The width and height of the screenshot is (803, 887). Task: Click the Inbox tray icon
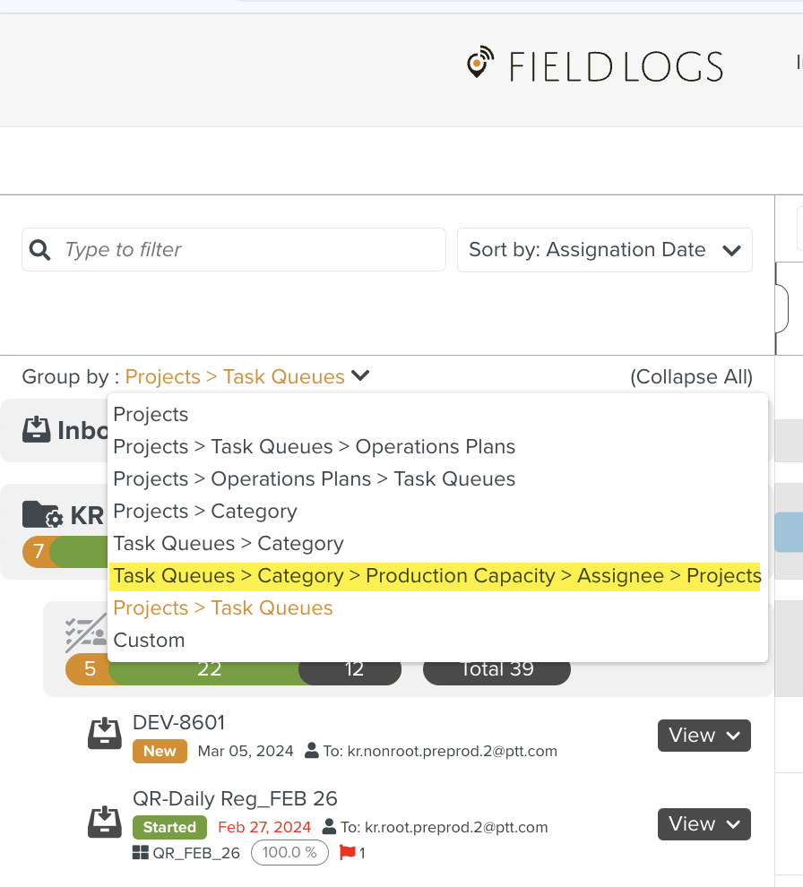pyautogui.click(x=37, y=430)
